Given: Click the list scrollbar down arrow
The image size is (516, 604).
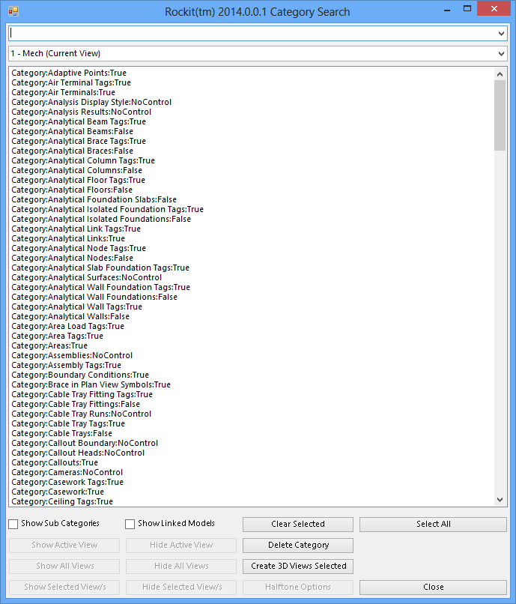Looking at the screenshot, I should pos(500,500).
